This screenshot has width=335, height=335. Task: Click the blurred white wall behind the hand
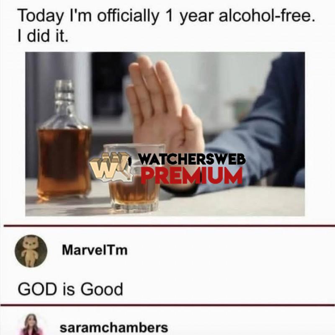214,85
